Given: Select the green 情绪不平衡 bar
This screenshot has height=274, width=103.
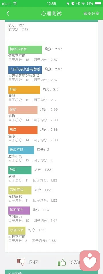Looking at the screenshot, I should pyautogui.click(x=25, y=50).
